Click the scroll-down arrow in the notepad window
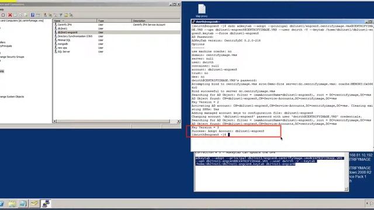Screen dimensions: 374x210 point(347,189)
